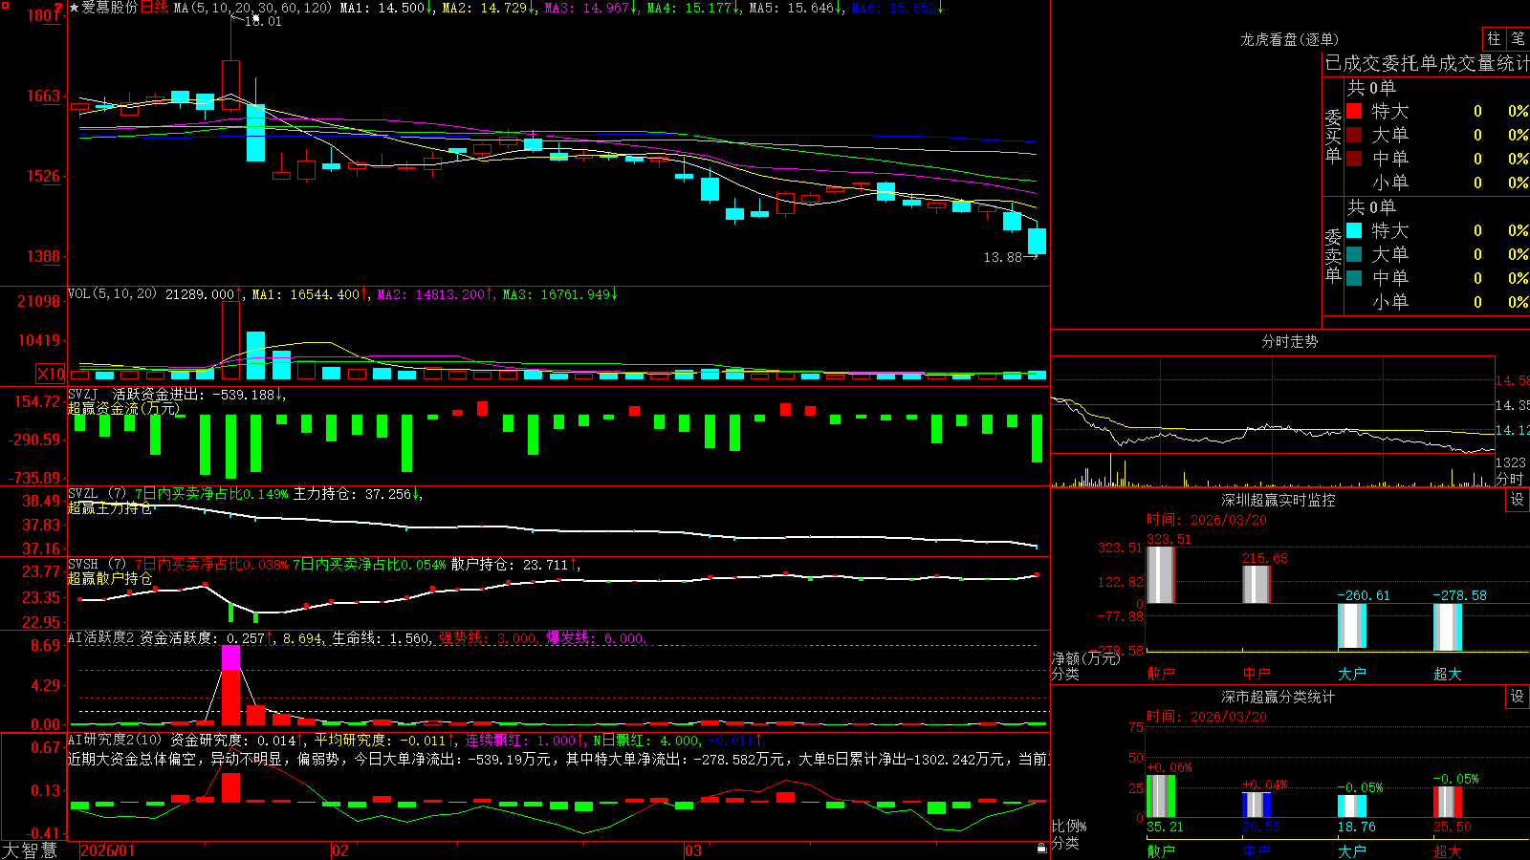This screenshot has width=1530, height=860.
Task: Click the lock icon at chart bottom-right
Action: (1042, 849)
